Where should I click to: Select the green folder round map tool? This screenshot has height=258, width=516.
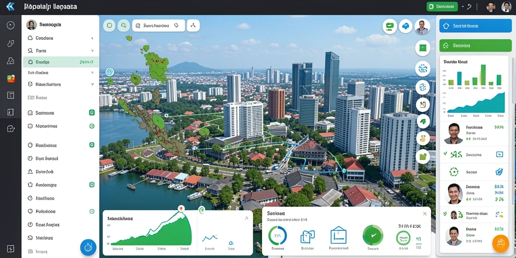click(x=423, y=156)
